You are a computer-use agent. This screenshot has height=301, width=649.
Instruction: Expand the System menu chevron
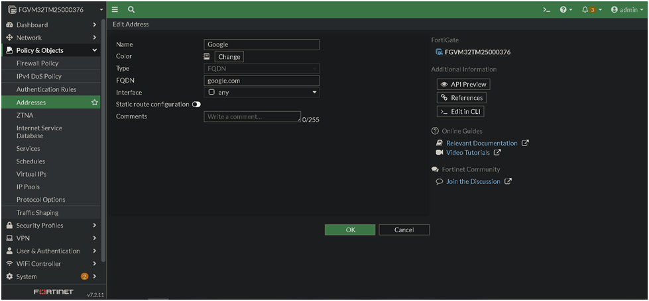click(95, 277)
